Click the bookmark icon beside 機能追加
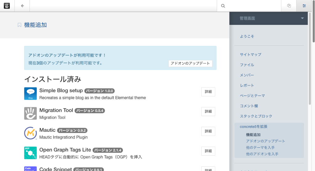This screenshot has height=171, width=315. pyautogui.click(x=19, y=25)
